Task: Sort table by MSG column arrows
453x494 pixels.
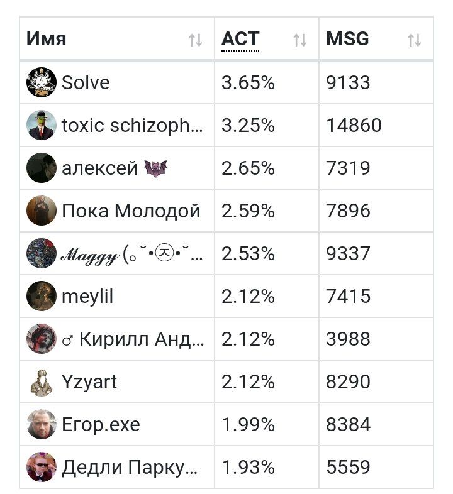Action: tap(414, 40)
